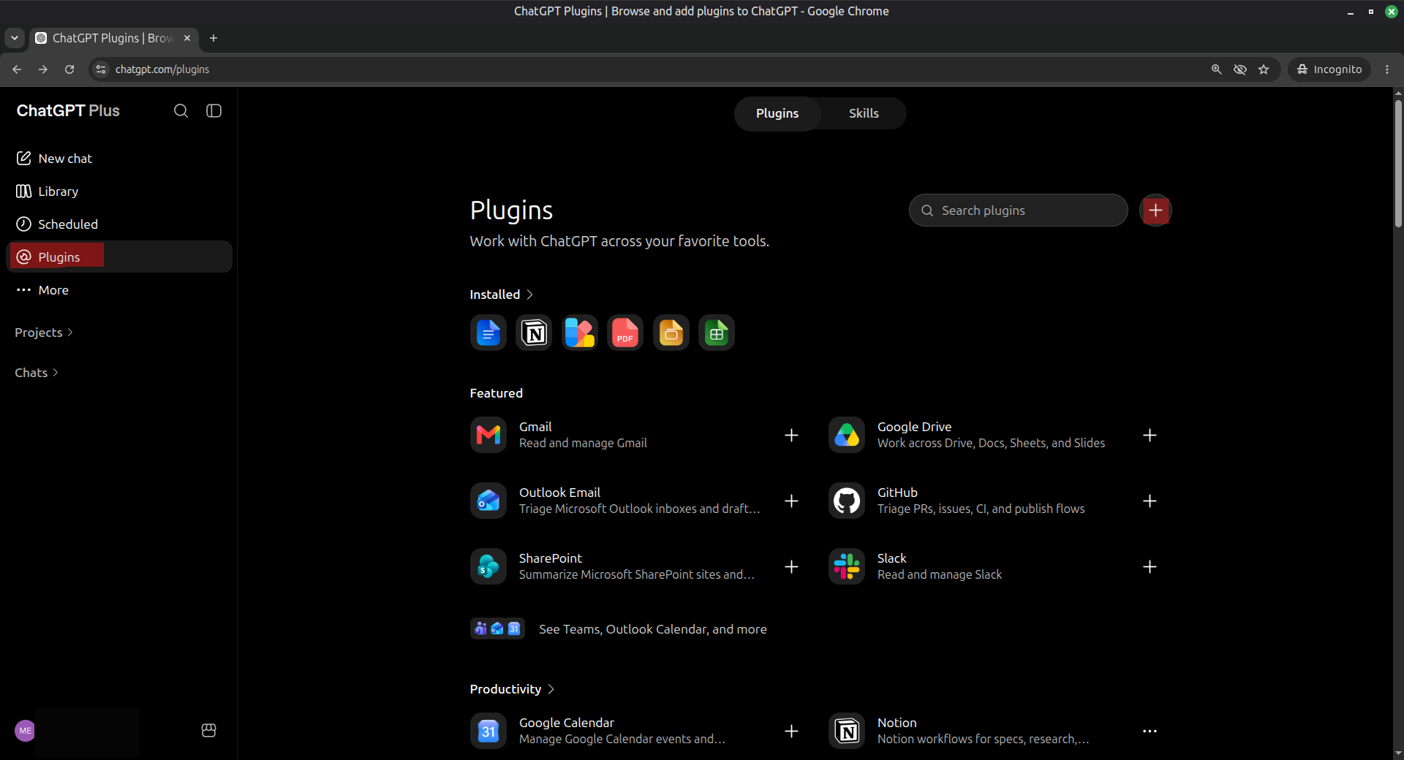Open the Google Drive plugin title

click(x=914, y=427)
